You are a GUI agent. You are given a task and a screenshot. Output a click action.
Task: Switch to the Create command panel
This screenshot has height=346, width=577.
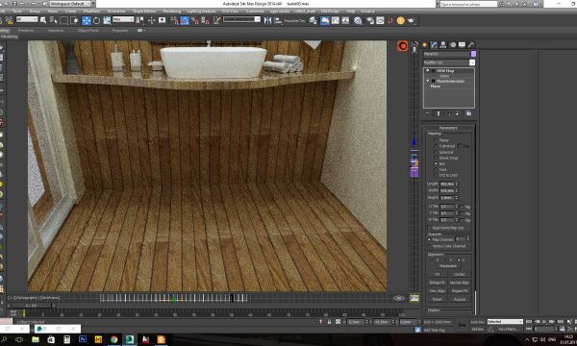[425, 44]
